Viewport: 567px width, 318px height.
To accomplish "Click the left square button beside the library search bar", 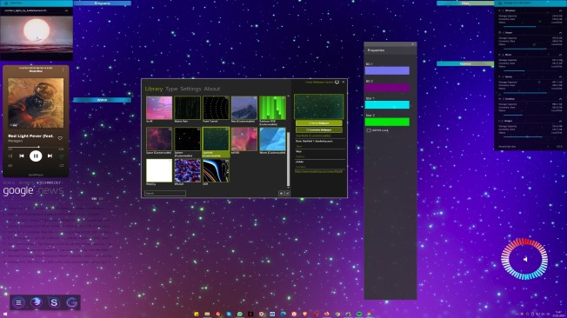I will pyautogui.click(x=281, y=194).
